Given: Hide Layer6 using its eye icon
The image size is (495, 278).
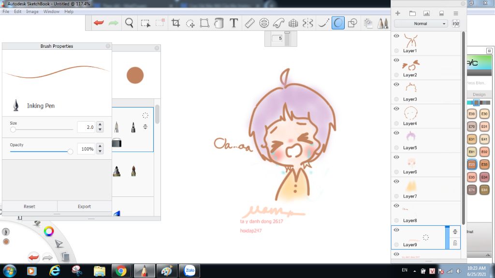Looking at the screenshot, I should click(396, 157).
